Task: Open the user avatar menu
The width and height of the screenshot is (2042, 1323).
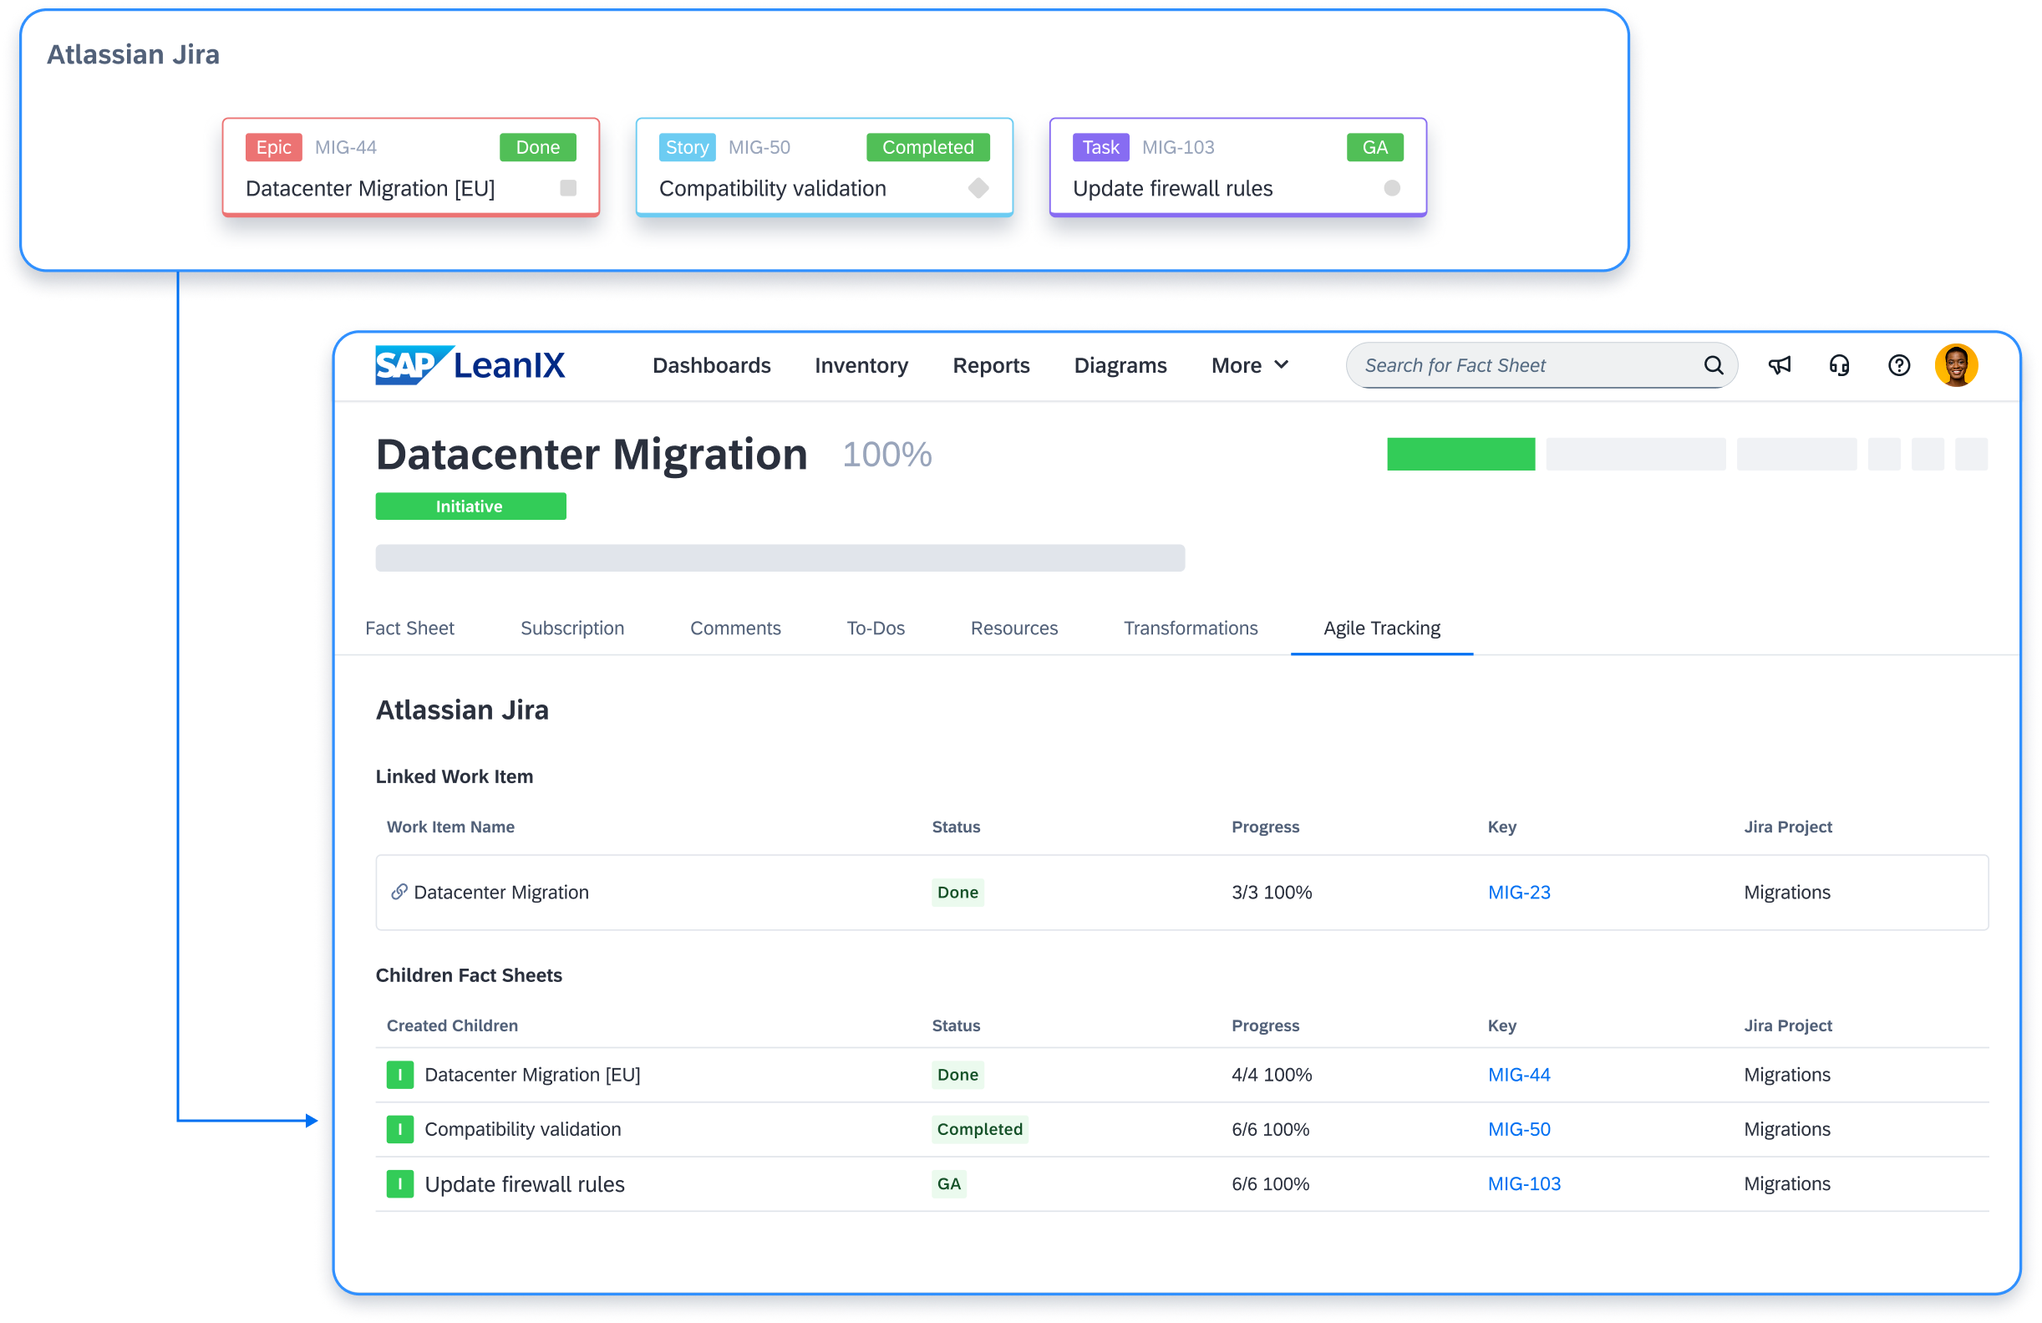Action: pyautogui.click(x=1957, y=364)
